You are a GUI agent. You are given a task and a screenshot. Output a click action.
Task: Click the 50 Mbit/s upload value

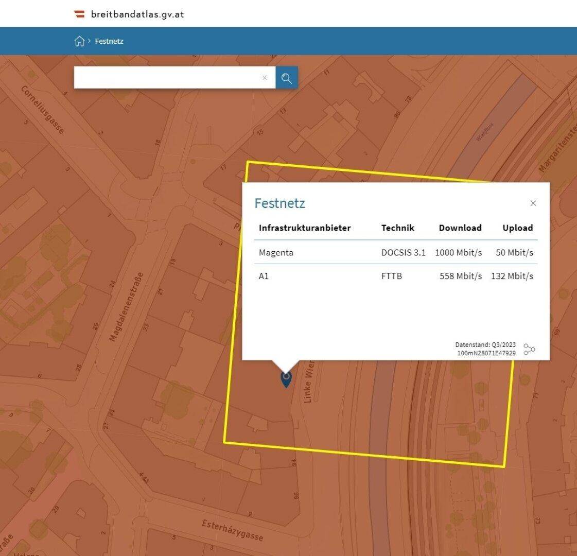click(x=514, y=252)
